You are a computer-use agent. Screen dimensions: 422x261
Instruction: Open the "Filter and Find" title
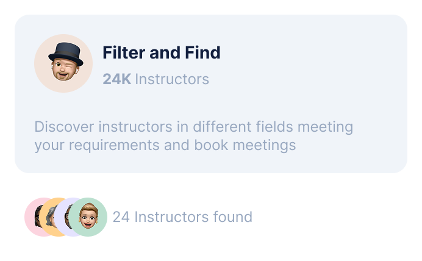[x=161, y=52]
